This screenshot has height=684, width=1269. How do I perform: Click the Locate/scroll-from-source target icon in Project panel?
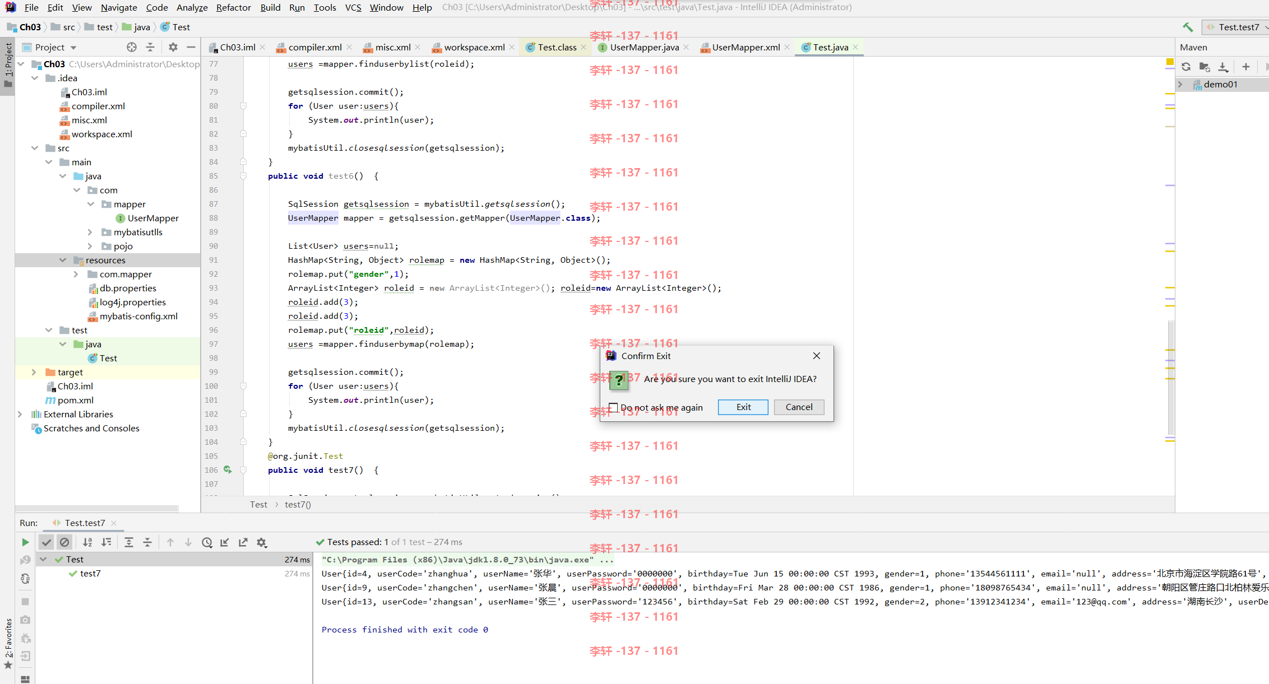pyautogui.click(x=132, y=47)
